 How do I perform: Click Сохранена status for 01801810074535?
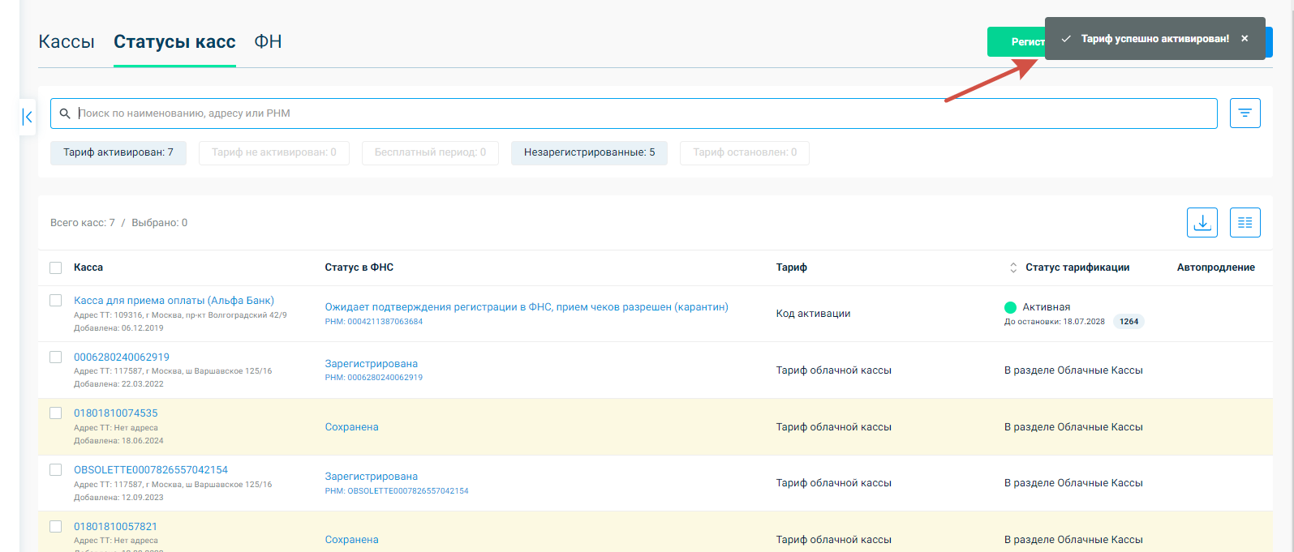(x=352, y=427)
